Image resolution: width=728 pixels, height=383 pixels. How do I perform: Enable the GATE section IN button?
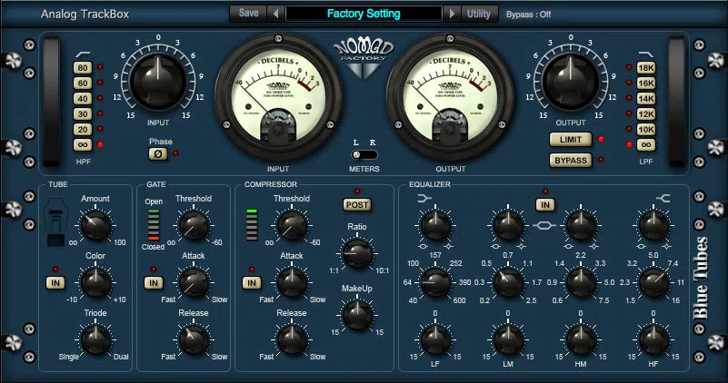154,283
